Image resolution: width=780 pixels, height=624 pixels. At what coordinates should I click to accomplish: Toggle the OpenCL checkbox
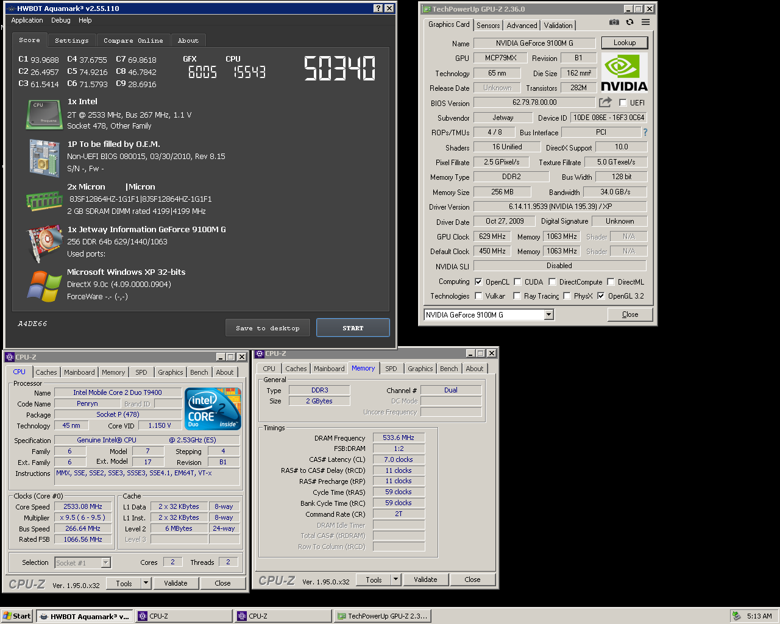pyautogui.click(x=478, y=282)
